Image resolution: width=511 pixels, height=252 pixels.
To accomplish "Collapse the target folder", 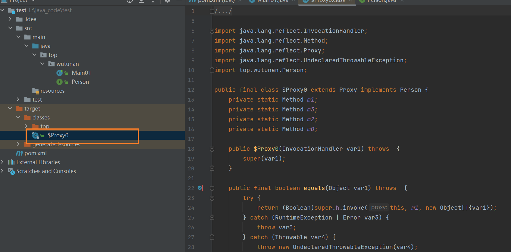I will (x=10, y=108).
